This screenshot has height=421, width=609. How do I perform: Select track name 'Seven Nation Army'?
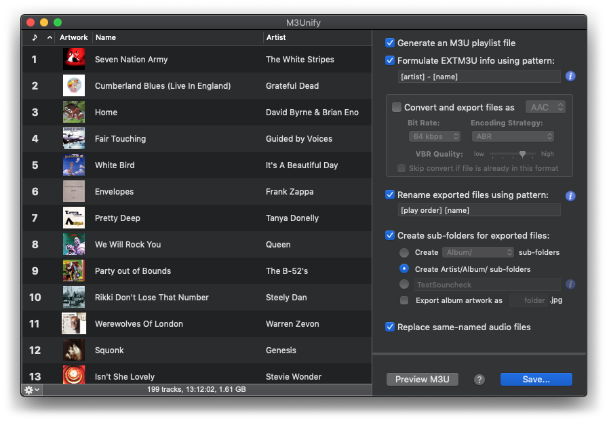(132, 60)
